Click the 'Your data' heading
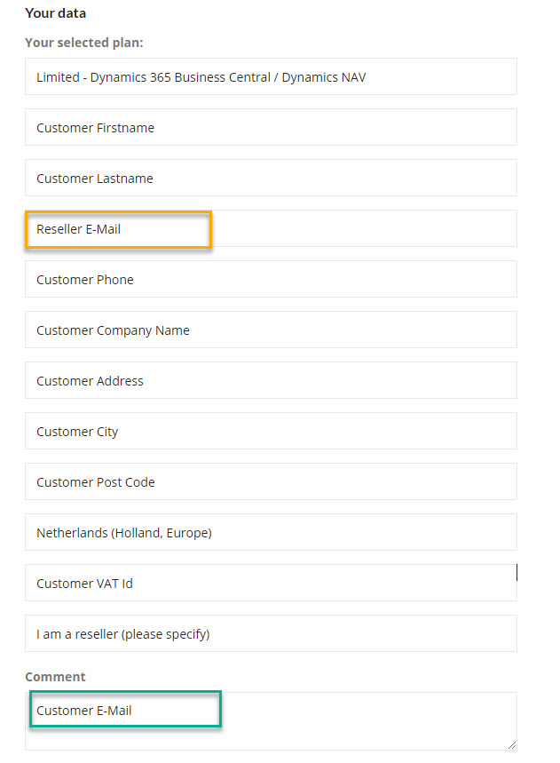560x763 pixels. tap(55, 13)
